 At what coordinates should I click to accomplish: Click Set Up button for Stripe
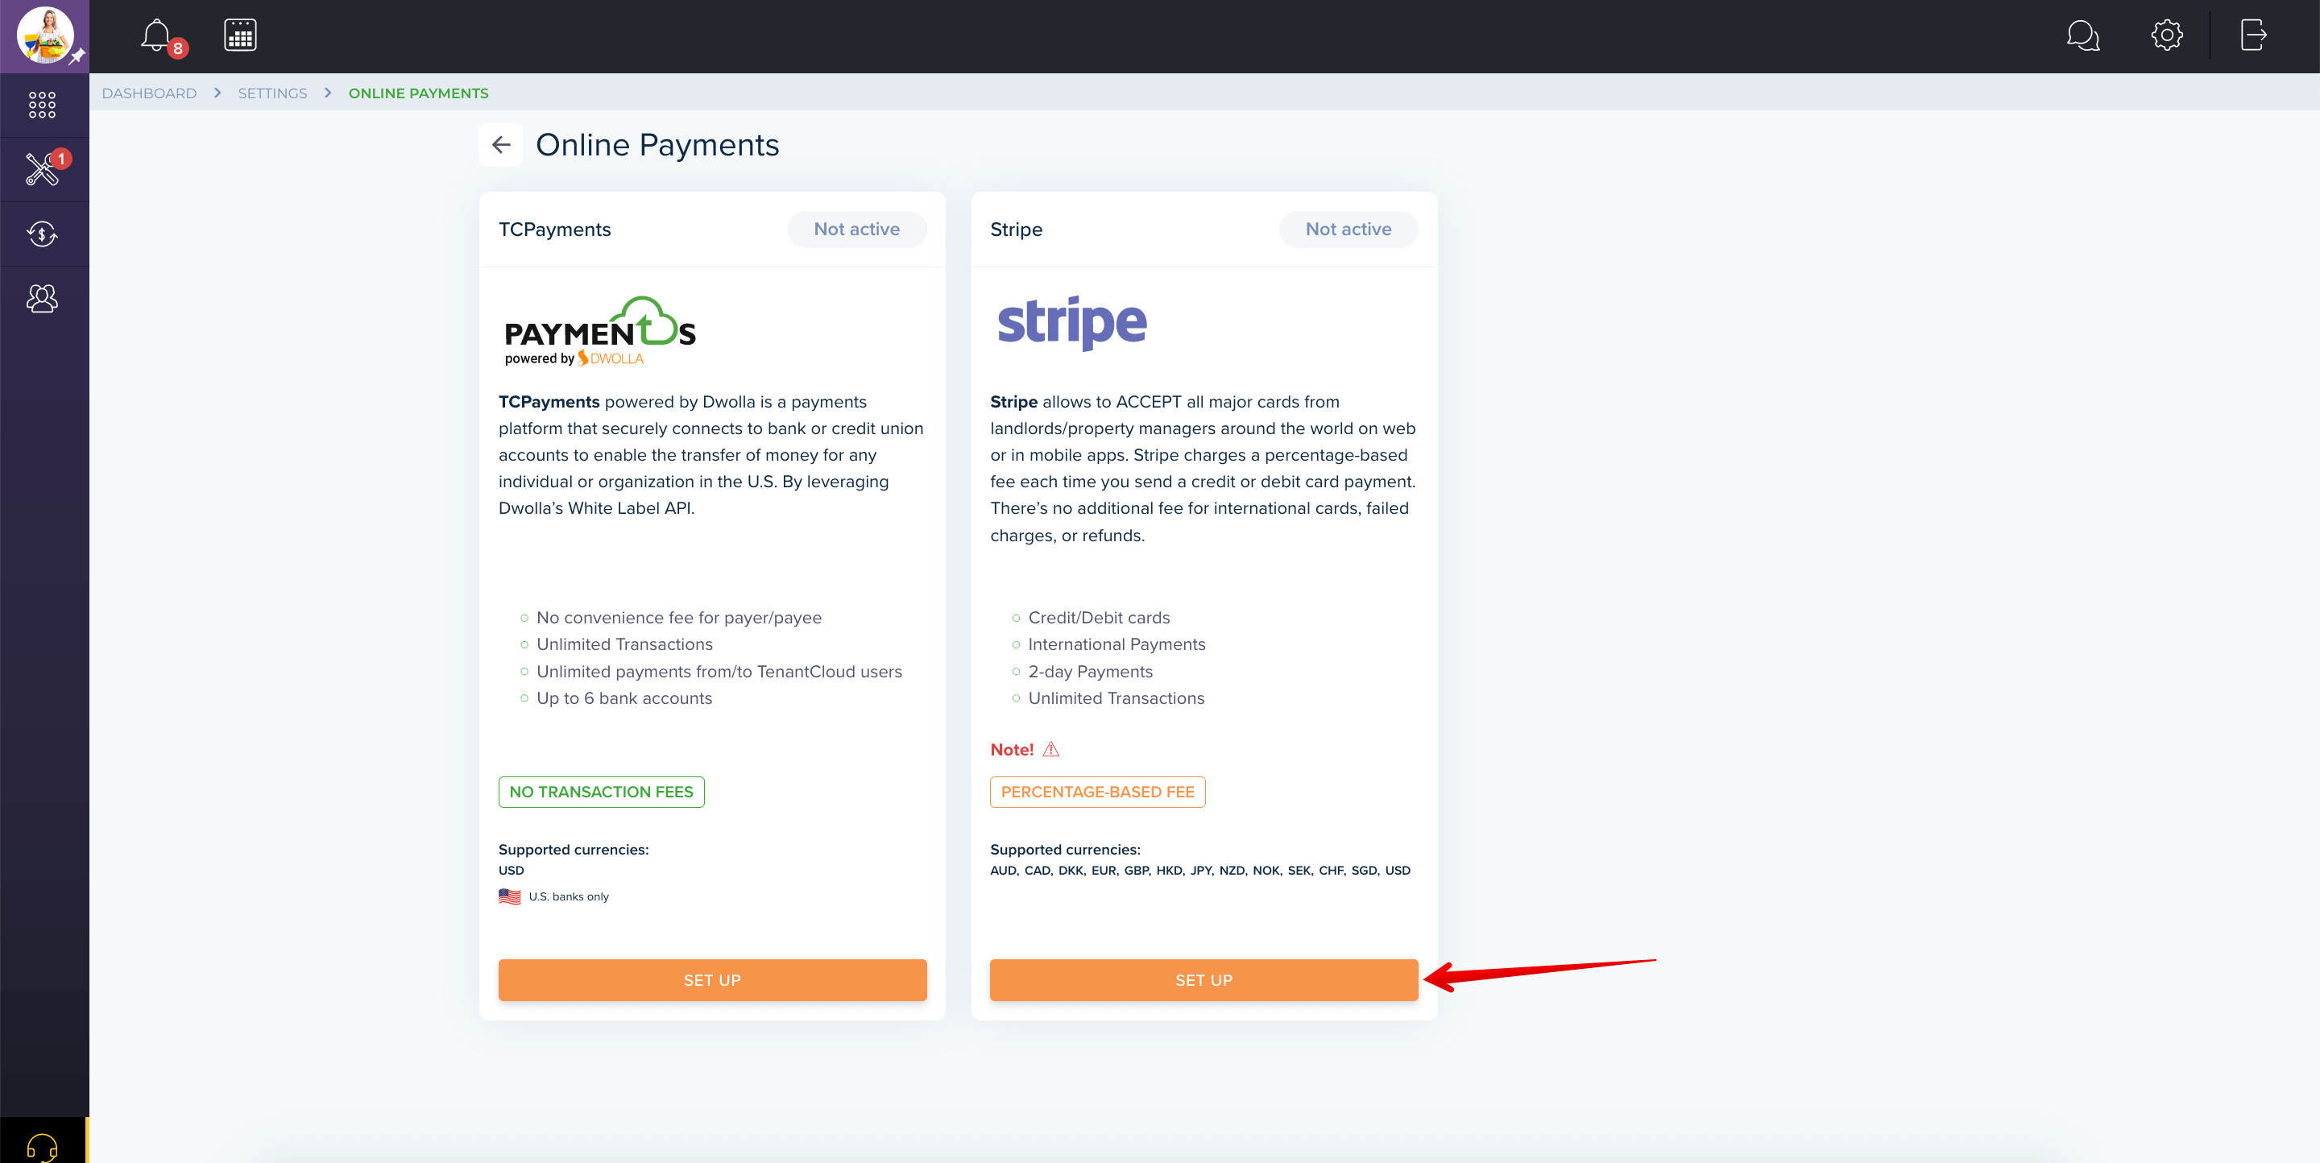pyautogui.click(x=1203, y=979)
